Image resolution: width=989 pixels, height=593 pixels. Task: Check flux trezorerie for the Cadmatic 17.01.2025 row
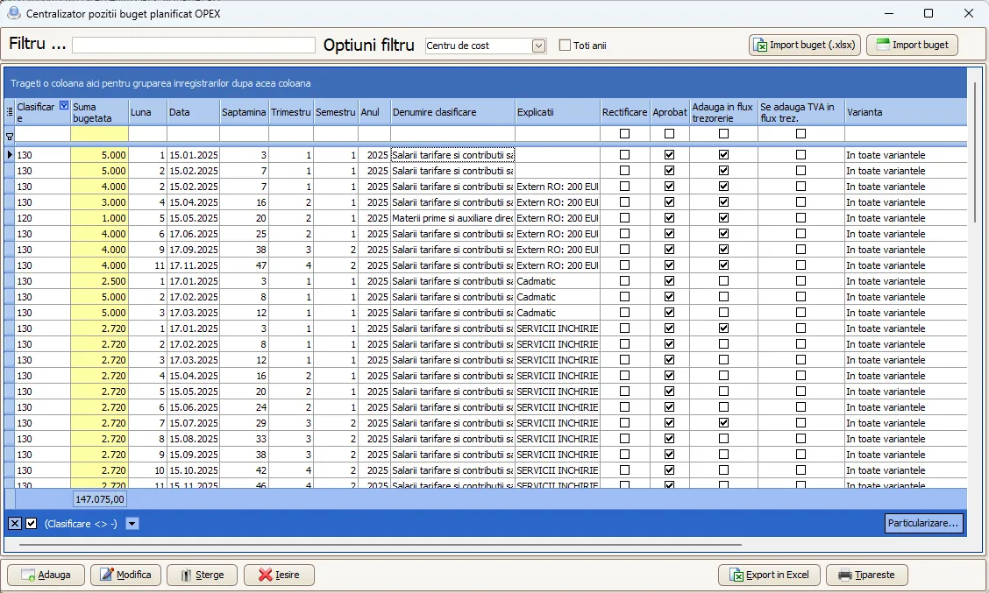click(723, 280)
